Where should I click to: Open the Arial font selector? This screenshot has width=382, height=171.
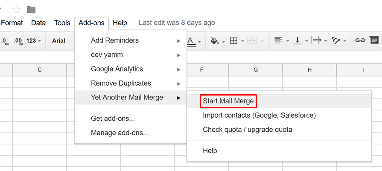[59, 41]
